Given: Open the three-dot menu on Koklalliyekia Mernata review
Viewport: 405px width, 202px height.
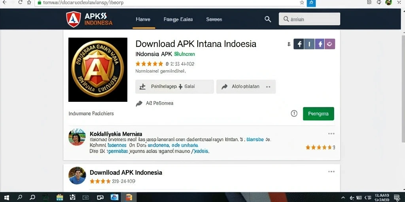Looking at the screenshot, I should point(331,134).
